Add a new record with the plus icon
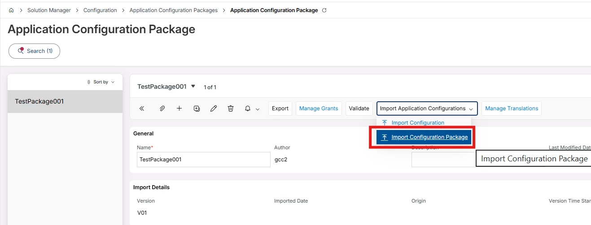 coord(179,108)
